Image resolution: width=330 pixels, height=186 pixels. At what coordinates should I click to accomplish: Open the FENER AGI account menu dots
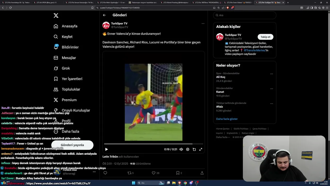point(94,172)
